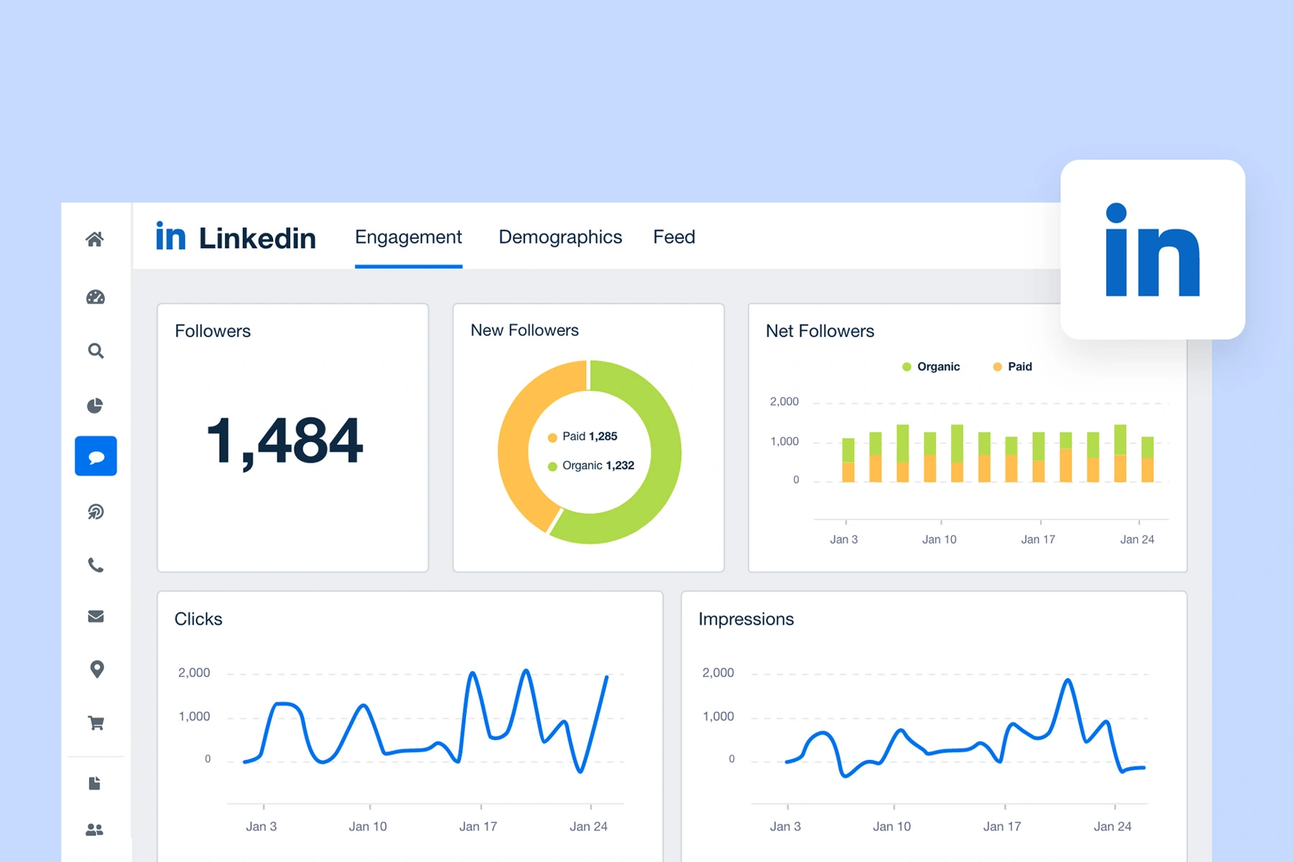The width and height of the screenshot is (1293, 862).
Task: Select the highlighted speech bubble social icon
Action: tap(96, 456)
